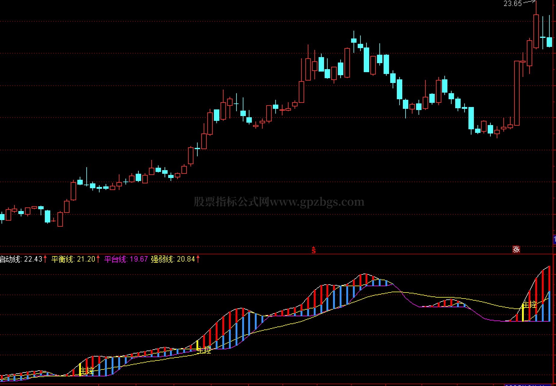Screen dimensions: 556x386
Task: Select the tall red candlestick topping at 23.65
Action: (536, 26)
